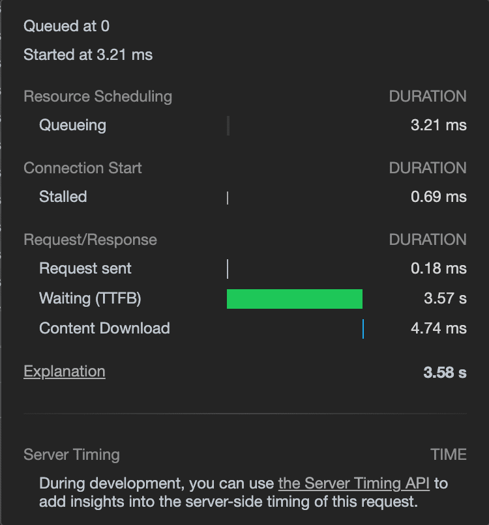The image size is (489, 525).
Task: Click the Request/Response section header
Action: pyautogui.click(x=90, y=240)
